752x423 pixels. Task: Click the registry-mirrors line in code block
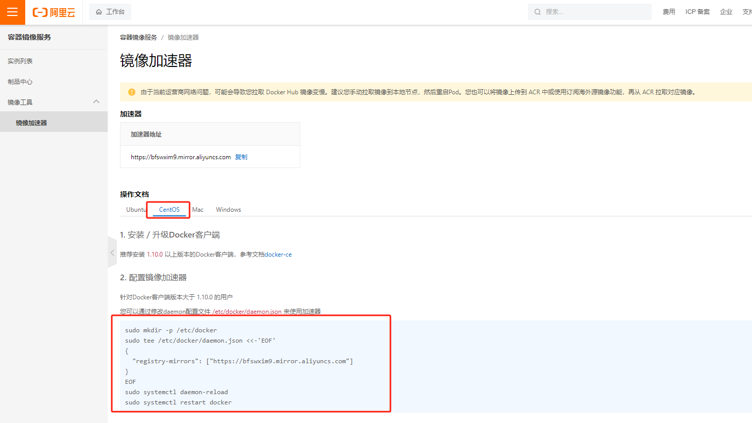point(243,361)
